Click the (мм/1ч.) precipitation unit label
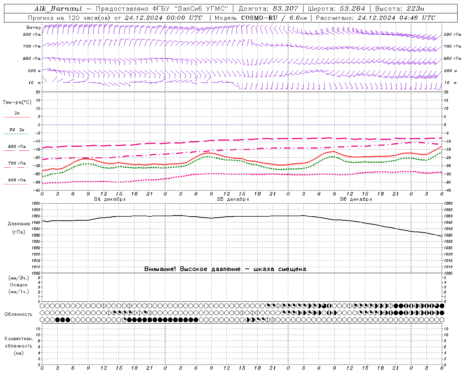Viewport: 463px width, 371px height. click(x=19, y=292)
